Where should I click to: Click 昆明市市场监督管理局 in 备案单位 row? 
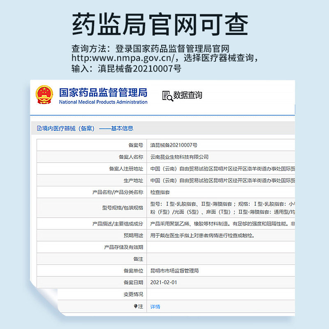[x=174, y=271]
